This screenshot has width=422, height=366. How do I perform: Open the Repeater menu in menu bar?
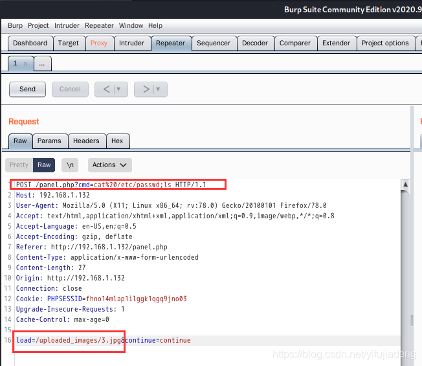click(x=99, y=25)
